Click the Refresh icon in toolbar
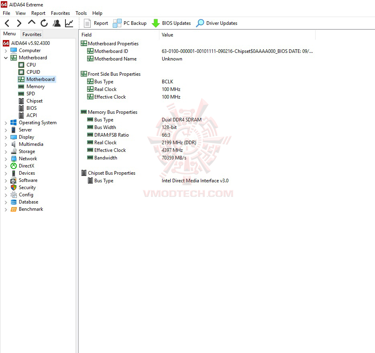Viewport: 375px width, 353px height. click(x=44, y=23)
